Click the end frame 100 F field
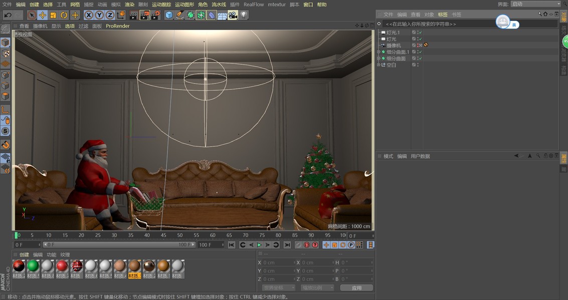The width and height of the screenshot is (568, 300). coord(211,244)
